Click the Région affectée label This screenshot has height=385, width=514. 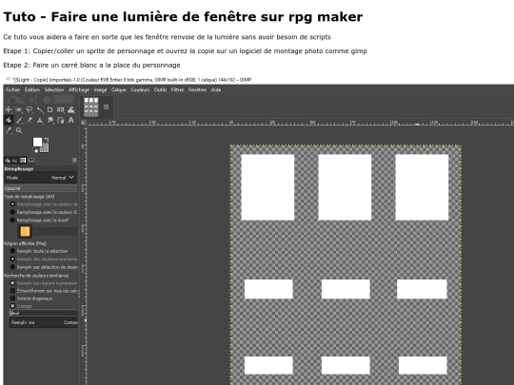coord(26,243)
